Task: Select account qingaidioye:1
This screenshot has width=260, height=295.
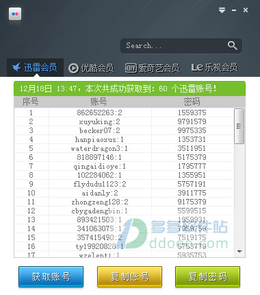Action: pyautogui.click(x=99, y=166)
